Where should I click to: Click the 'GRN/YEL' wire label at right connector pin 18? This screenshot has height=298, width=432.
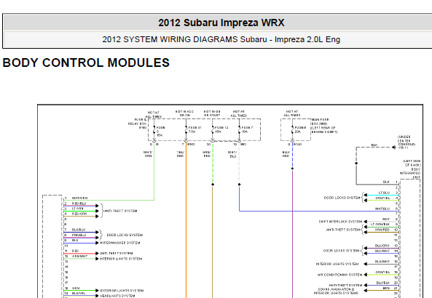point(382,272)
